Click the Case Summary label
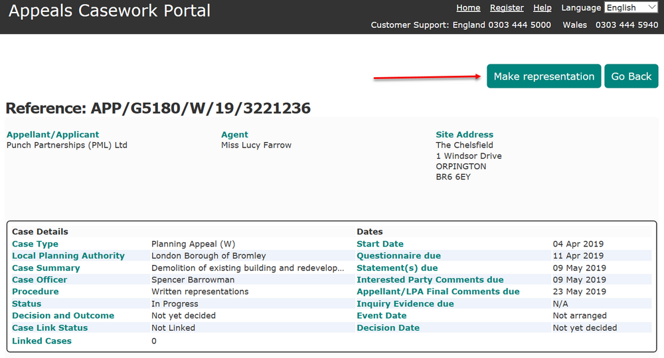Image resolution: width=664 pixels, height=358 pixels. point(46,268)
